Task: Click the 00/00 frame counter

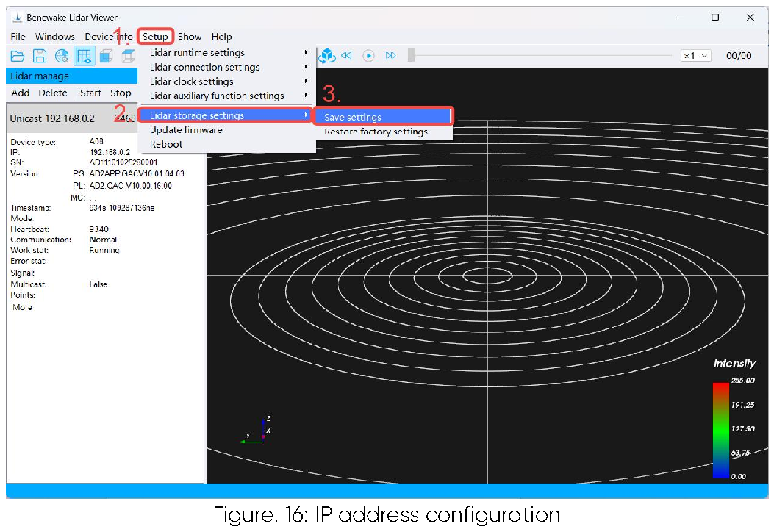Action: click(x=739, y=56)
